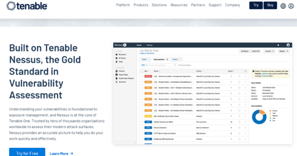
Task: Click the Trash bin icon in the sidebar
Action: tap(116, 62)
